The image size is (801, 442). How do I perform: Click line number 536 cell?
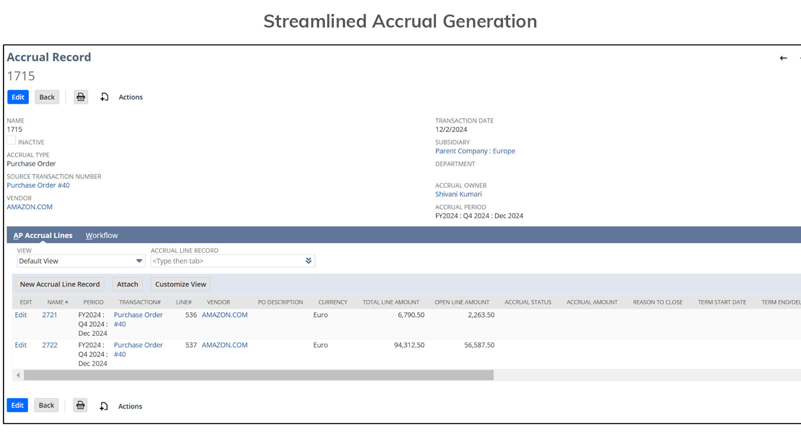coord(191,315)
